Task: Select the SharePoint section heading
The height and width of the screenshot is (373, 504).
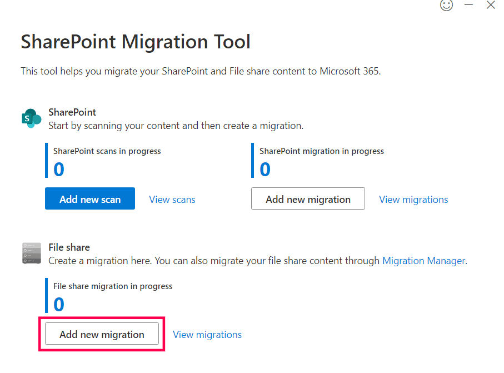Action: pos(72,112)
